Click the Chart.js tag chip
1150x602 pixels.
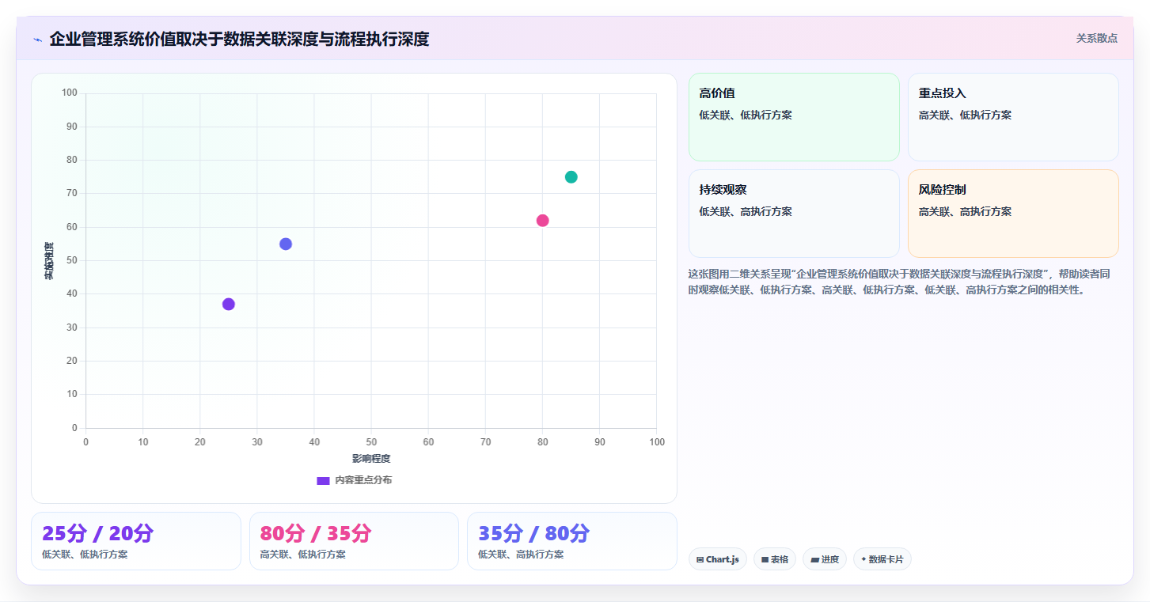coord(717,559)
